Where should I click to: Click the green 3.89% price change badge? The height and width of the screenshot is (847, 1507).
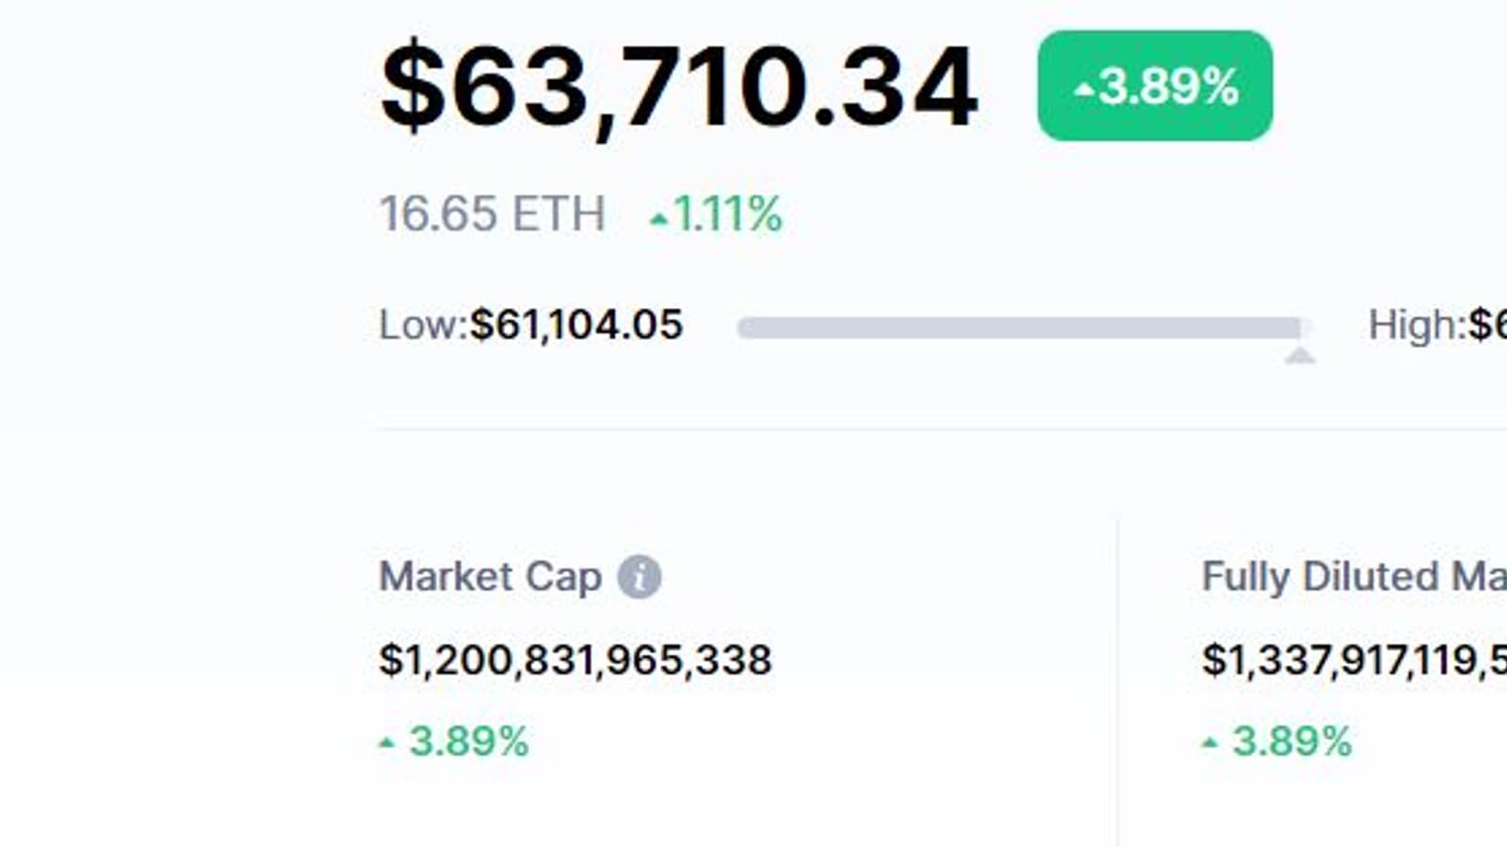pos(1155,86)
